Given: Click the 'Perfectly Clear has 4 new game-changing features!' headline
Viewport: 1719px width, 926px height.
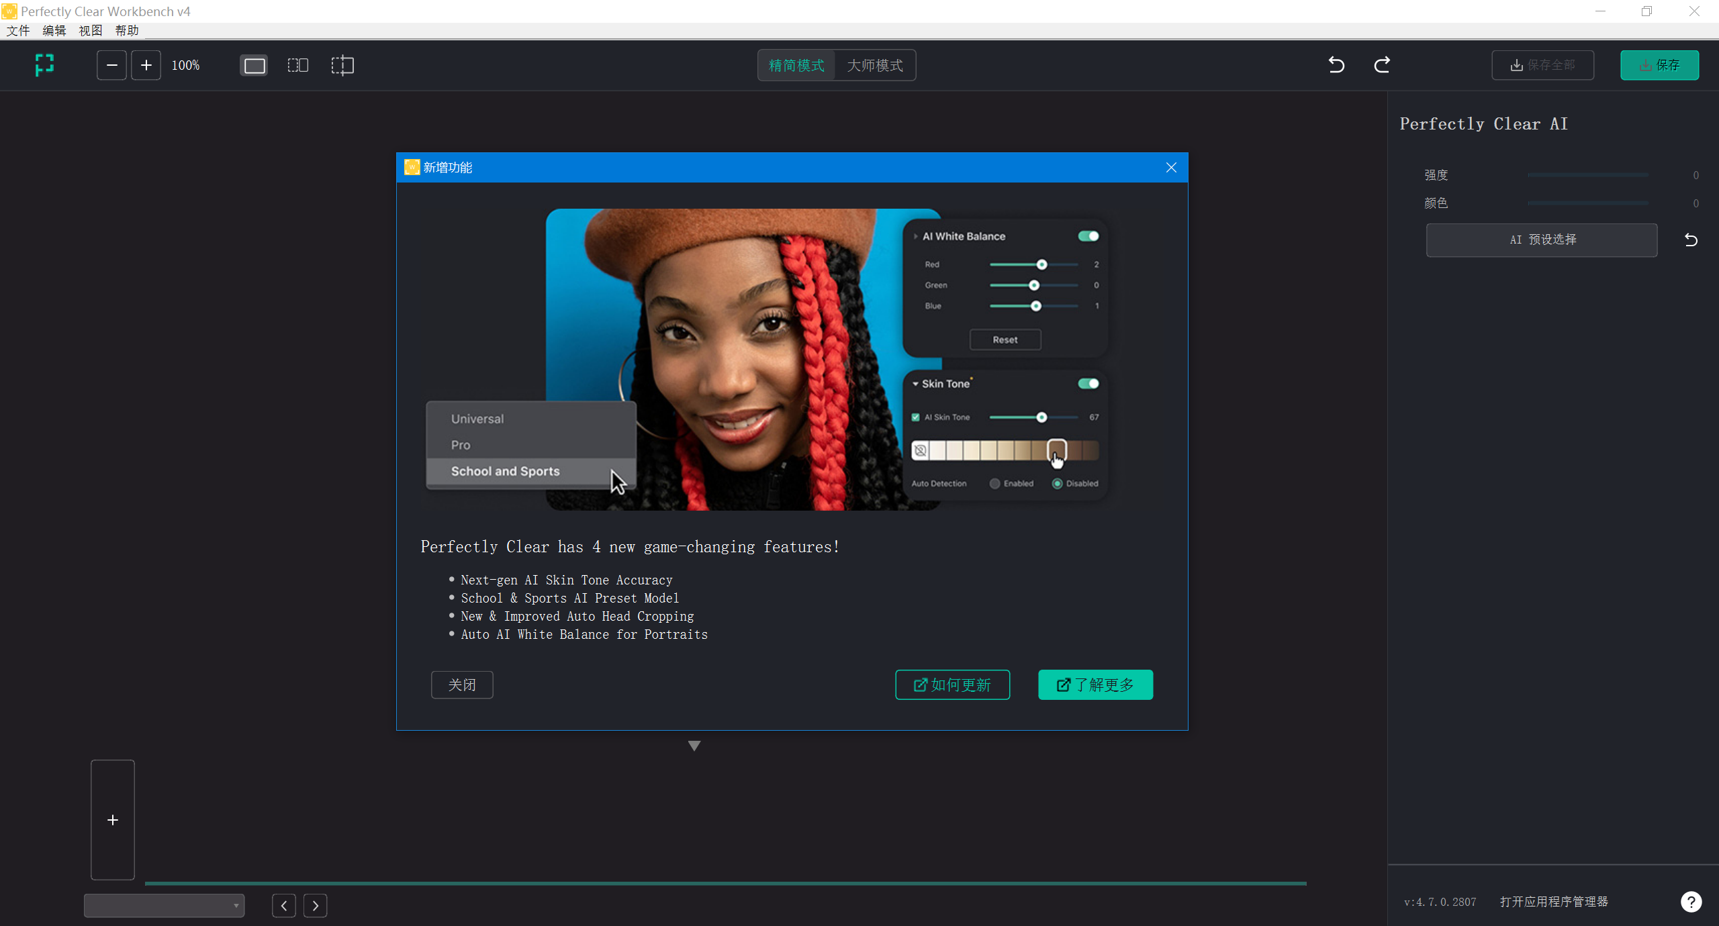Looking at the screenshot, I should 631,547.
